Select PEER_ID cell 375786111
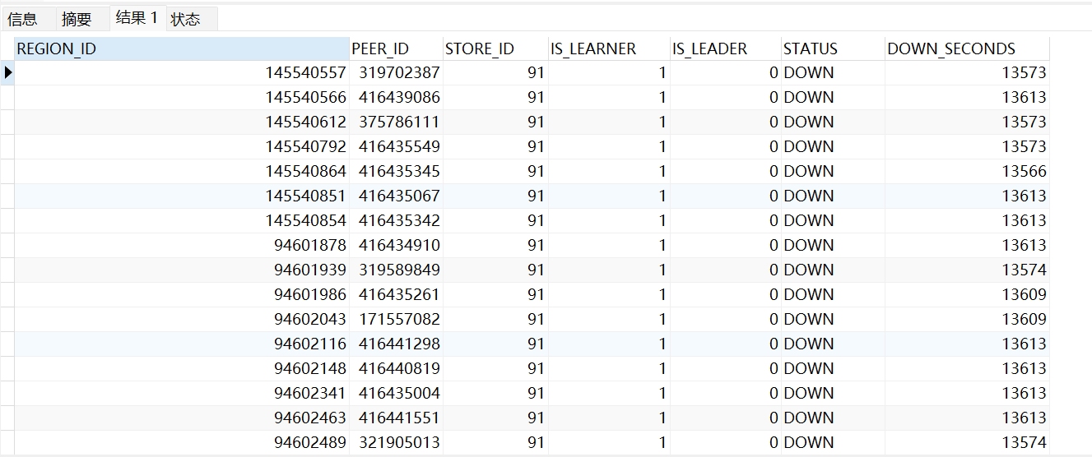 pyautogui.click(x=399, y=122)
